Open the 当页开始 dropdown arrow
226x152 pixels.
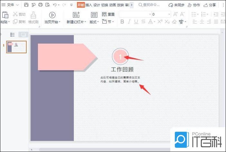click(x=60, y=22)
